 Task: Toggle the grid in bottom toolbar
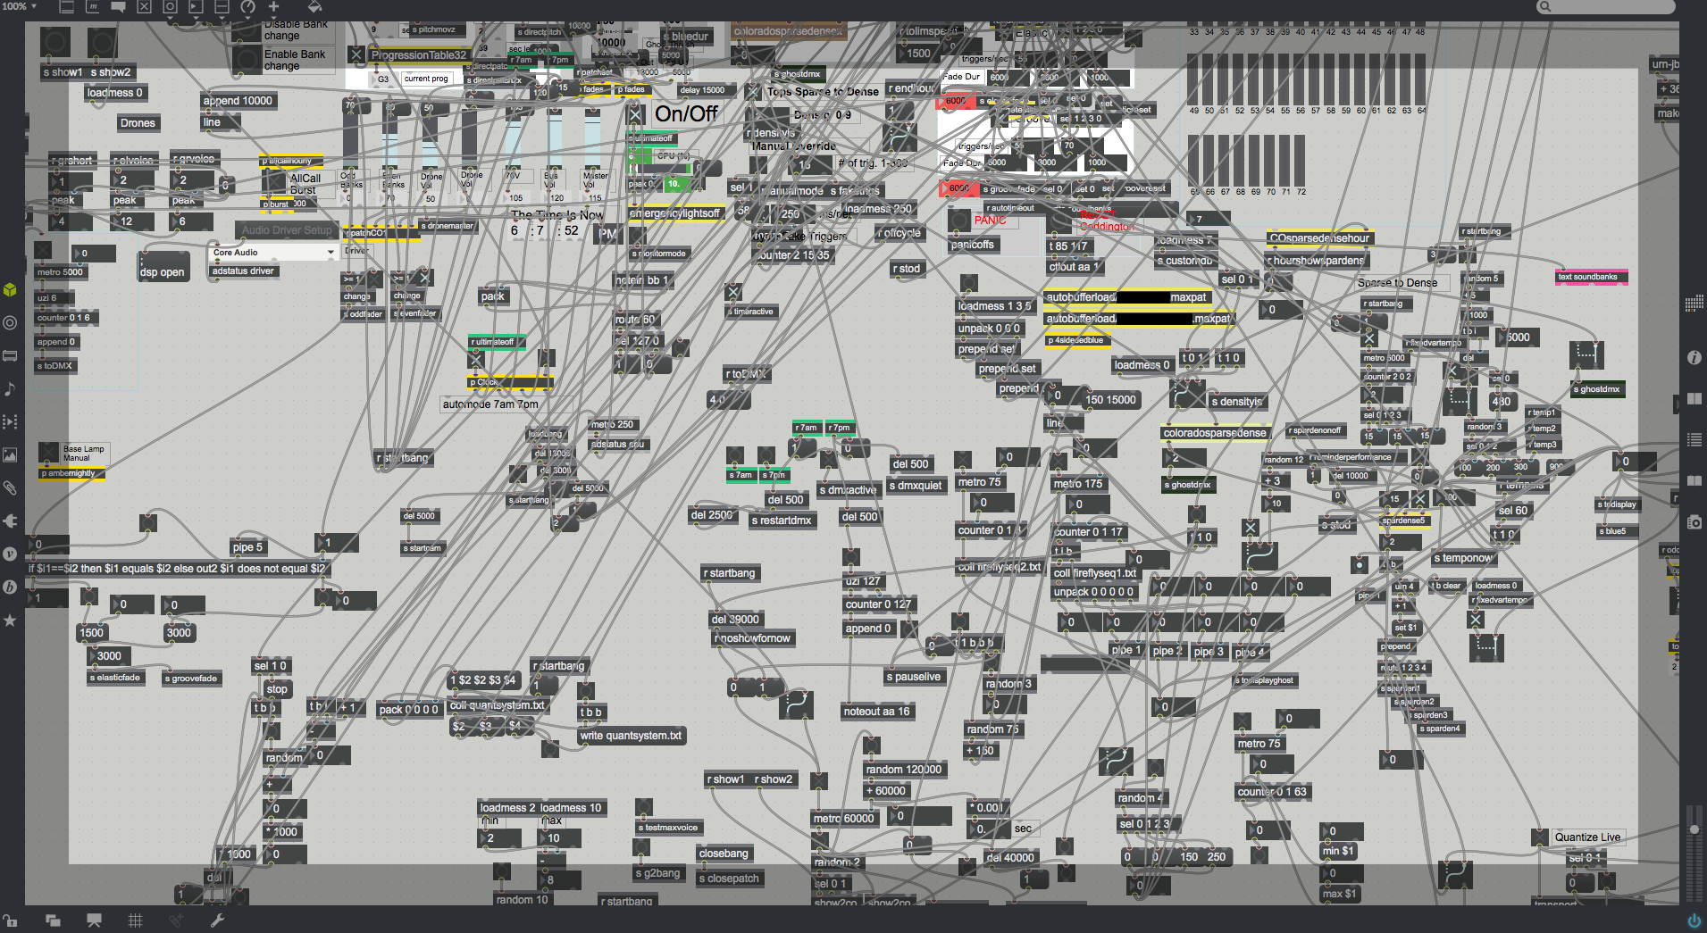135,921
